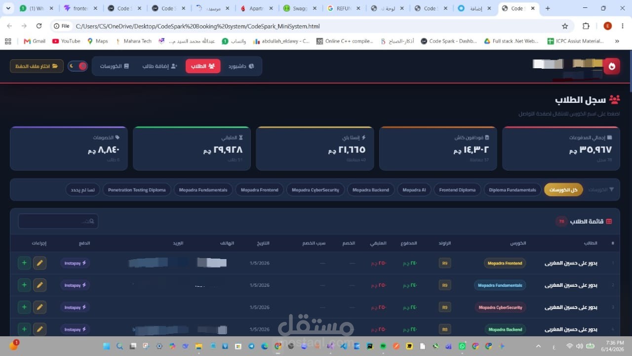Open the Windows Start menu
This screenshot has height=356, width=632.
click(106, 346)
